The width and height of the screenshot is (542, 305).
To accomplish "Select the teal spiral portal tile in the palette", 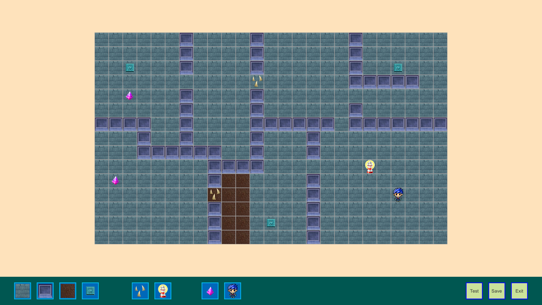I will point(90,291).
